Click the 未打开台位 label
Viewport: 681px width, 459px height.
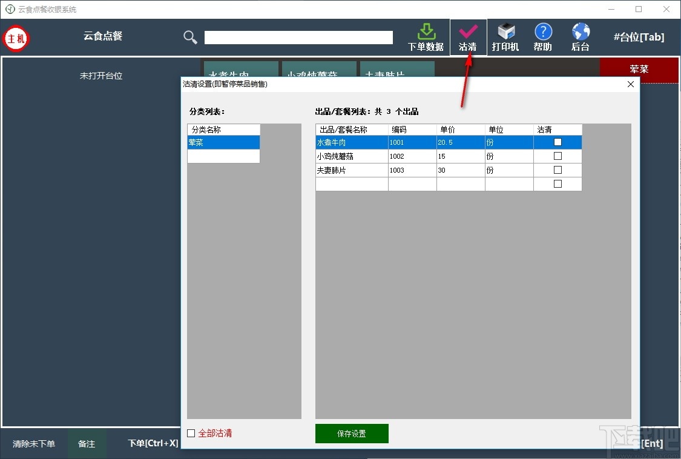[101, 76]
